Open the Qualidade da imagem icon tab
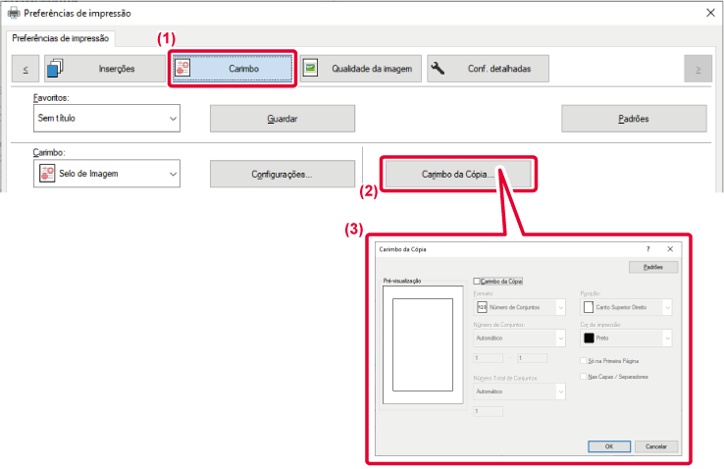This screenshot has width=724, height=469. click(x=312, y=69)
